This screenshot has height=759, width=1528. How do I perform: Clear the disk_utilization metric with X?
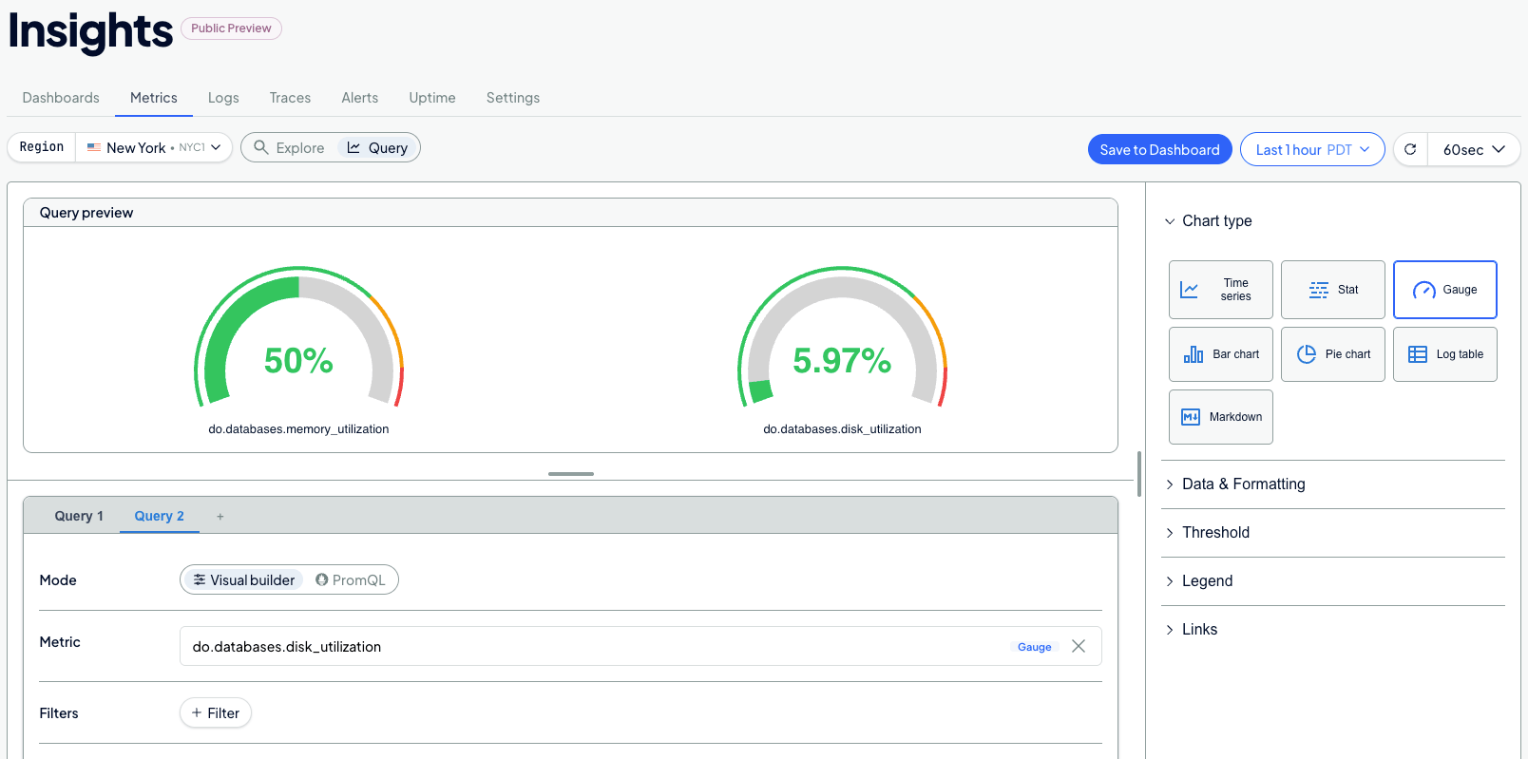[1079, 646]
